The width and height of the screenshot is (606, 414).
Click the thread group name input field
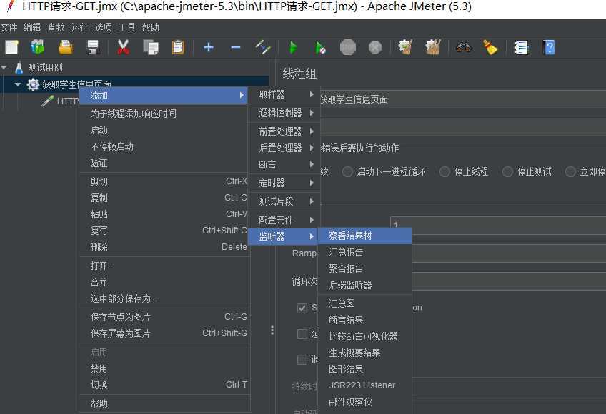(x=462, y=100)
